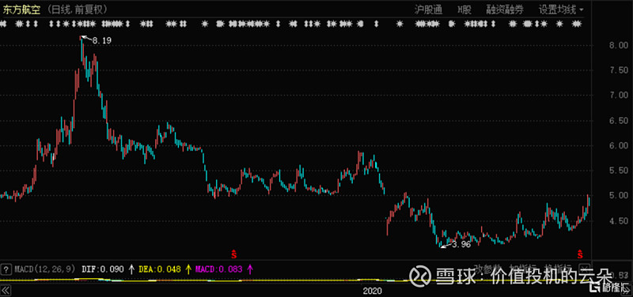Click the 8.00 price axis label
The width and height of the screenshot is (633, 297).
click(619, 45)
